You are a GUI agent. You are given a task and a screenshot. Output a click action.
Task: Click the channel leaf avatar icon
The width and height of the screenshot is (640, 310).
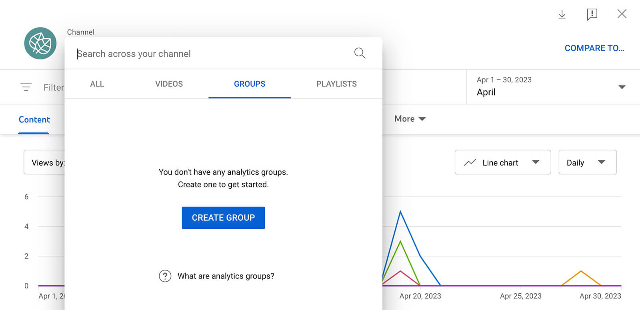pyautogui.click(x=40, y=43)
